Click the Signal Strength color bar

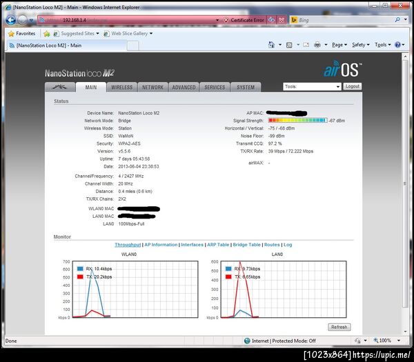[297, 120]
